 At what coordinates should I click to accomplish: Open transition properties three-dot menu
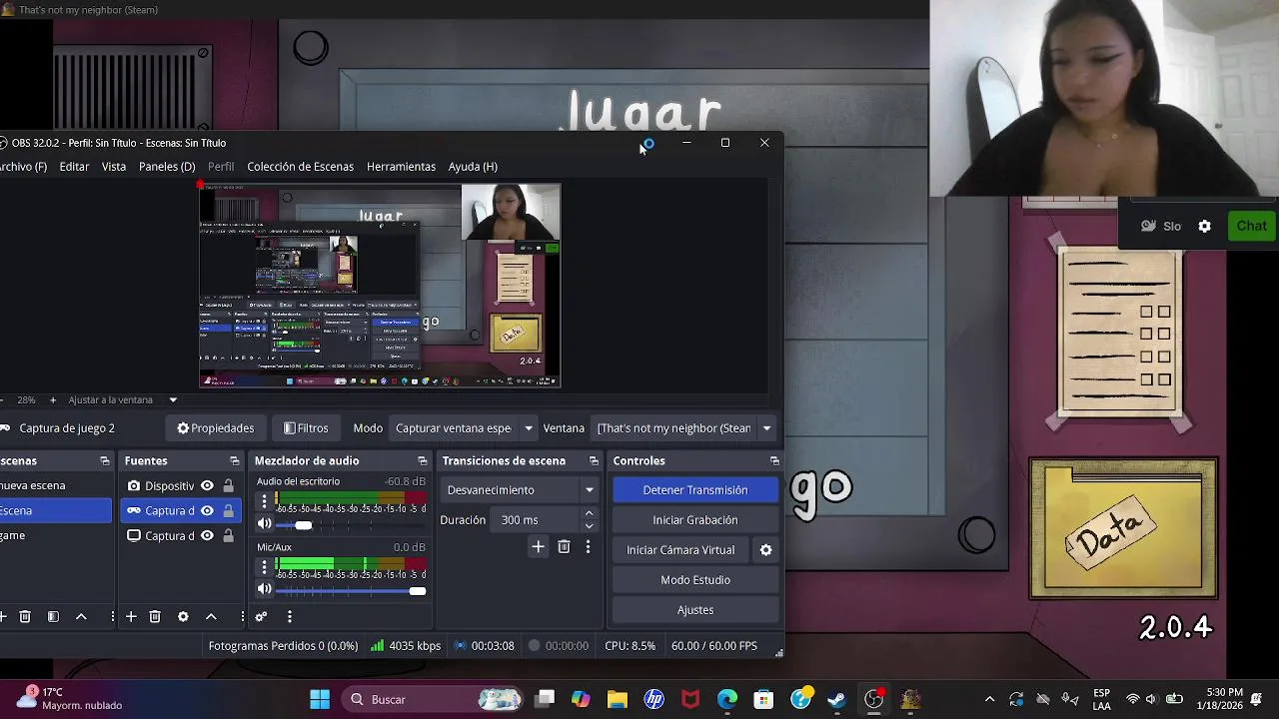pos(588,546)
